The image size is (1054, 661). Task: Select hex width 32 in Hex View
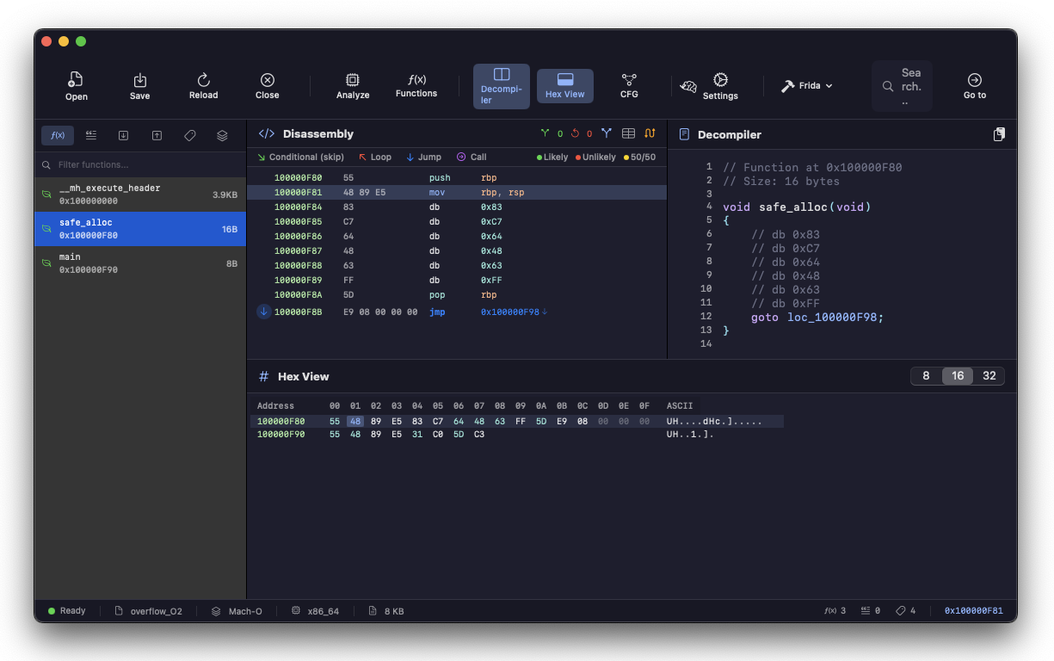(989, 375)
